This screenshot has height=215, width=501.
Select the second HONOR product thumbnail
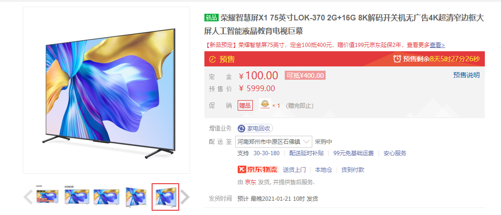[x=76, y=197]
